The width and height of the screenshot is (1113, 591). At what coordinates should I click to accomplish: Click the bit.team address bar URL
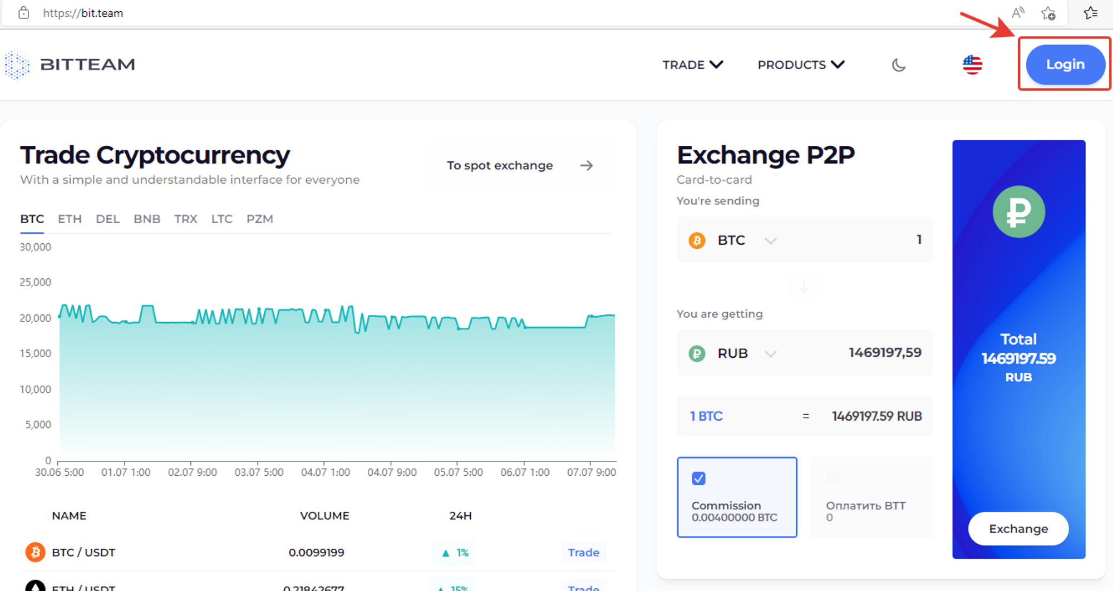click(83, 13)
